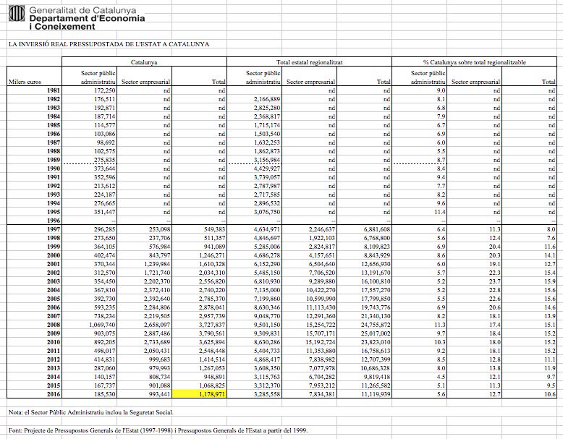The height and width of the screenshot is (439, 563).
Task: Select the 10.6 total percentage in 2016 row
Action: coord(550,394)
